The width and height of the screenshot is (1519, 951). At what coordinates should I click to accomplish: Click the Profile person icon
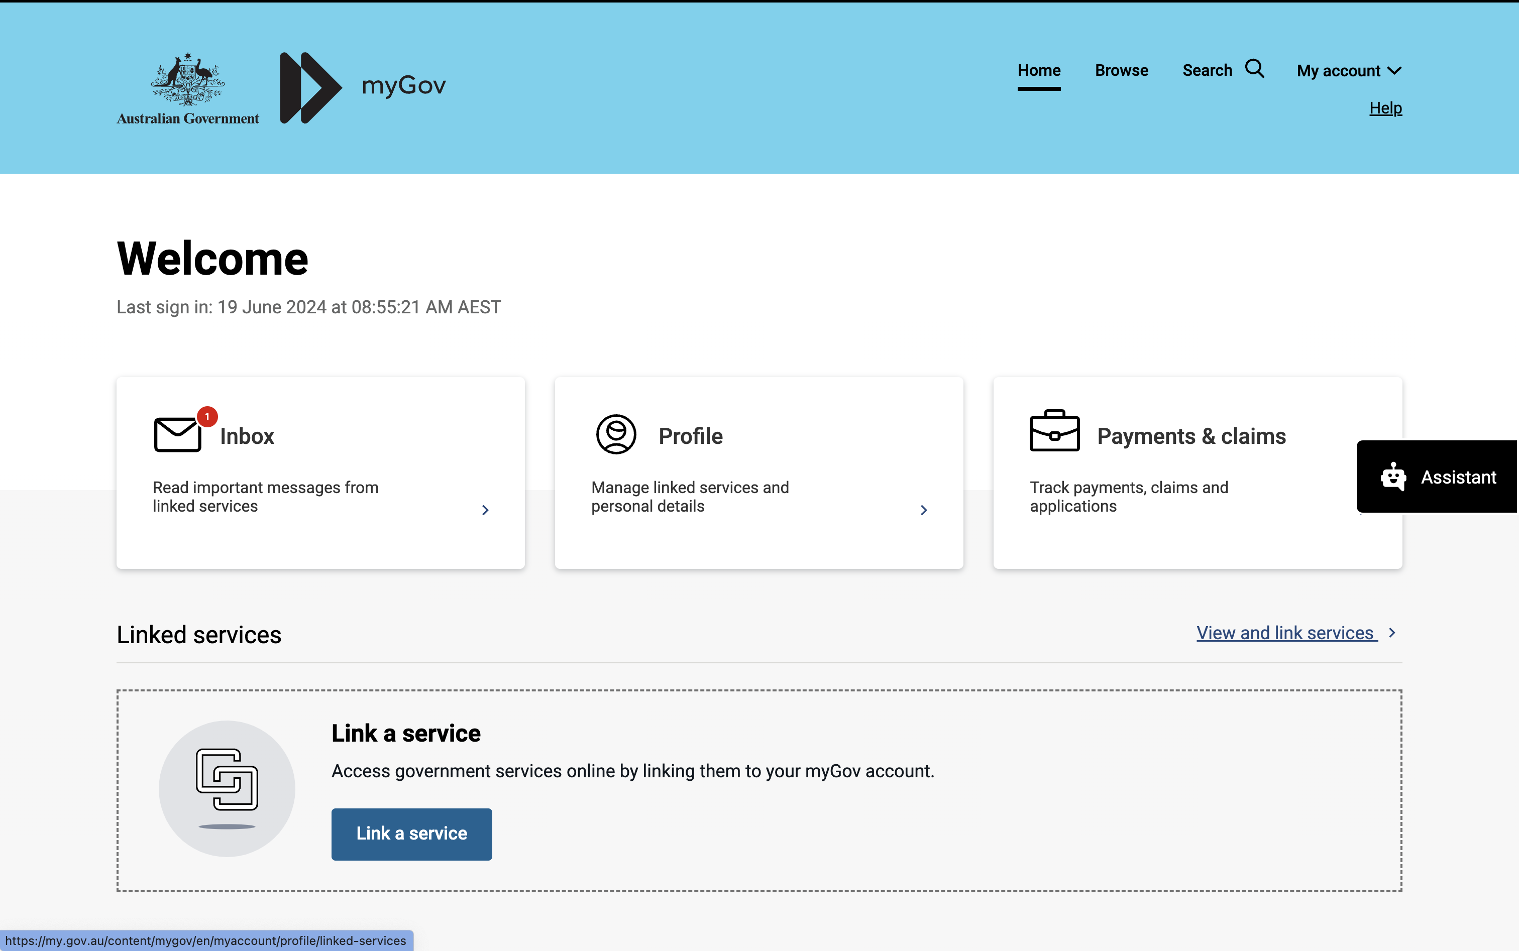click(616, 434)
